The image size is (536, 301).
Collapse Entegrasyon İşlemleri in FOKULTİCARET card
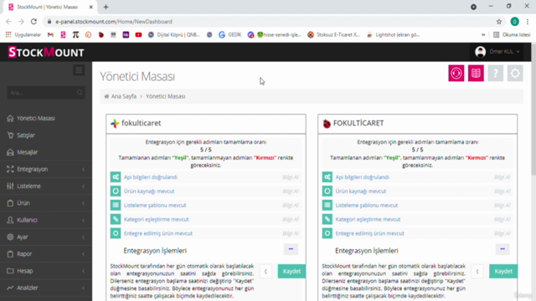[502, 249]
